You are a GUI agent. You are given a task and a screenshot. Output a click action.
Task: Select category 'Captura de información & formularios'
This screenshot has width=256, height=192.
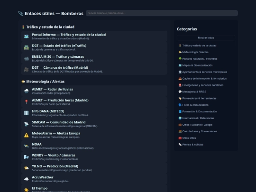pyautogui.click(x=206, y=79)
